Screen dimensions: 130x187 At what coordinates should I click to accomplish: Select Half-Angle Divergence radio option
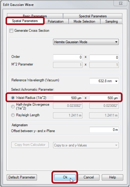pyautogui.click(x=13, y=106)
